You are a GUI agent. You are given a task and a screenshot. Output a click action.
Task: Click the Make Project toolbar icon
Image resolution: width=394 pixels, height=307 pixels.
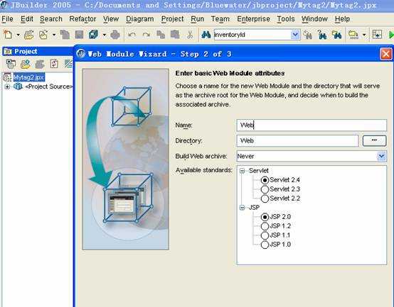[353, 35]
